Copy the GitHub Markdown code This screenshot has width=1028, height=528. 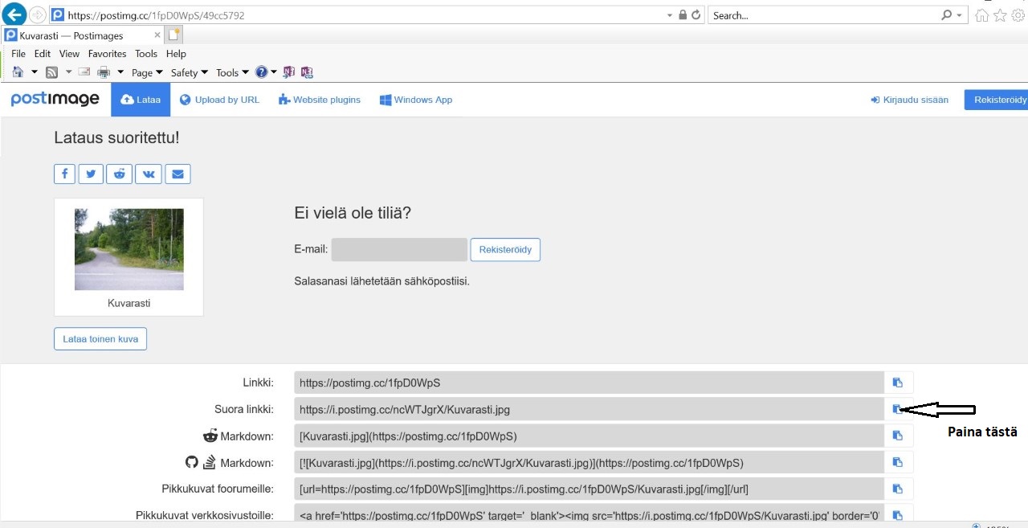tap(898, 462)
